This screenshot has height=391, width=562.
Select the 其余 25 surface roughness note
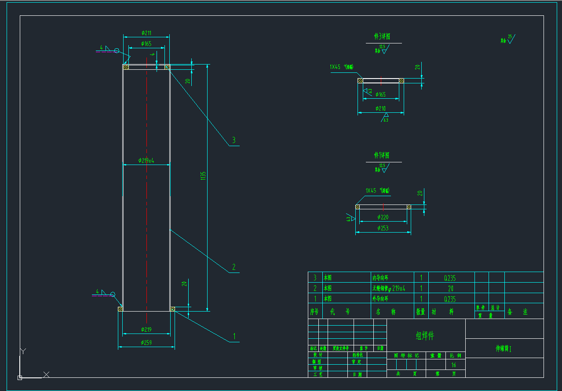[507, 39]
